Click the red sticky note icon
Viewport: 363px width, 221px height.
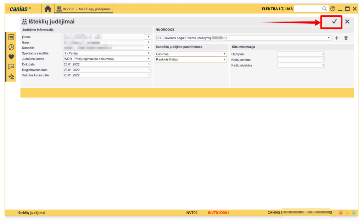[x=341, y=213]
